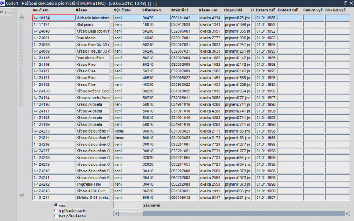Click name cell 'Trojkřeslo Fine'
The image size is (354, 221).
coord(93,184)
